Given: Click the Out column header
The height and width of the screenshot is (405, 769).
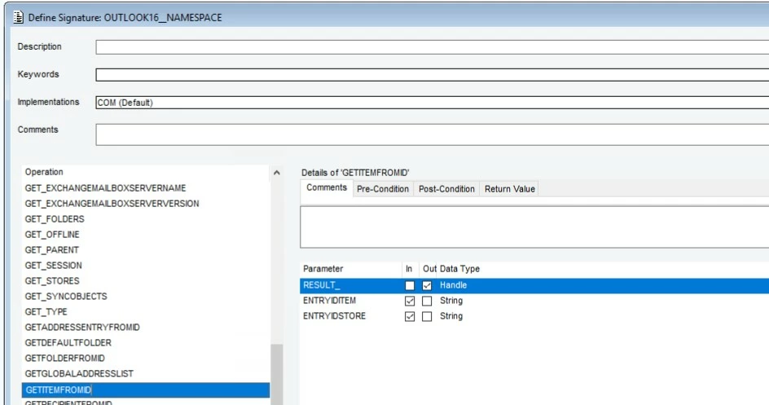Looking at the screenshot, I should [x=429, y=269].
